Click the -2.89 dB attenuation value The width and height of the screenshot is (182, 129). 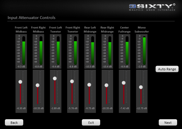pos(56,108)
